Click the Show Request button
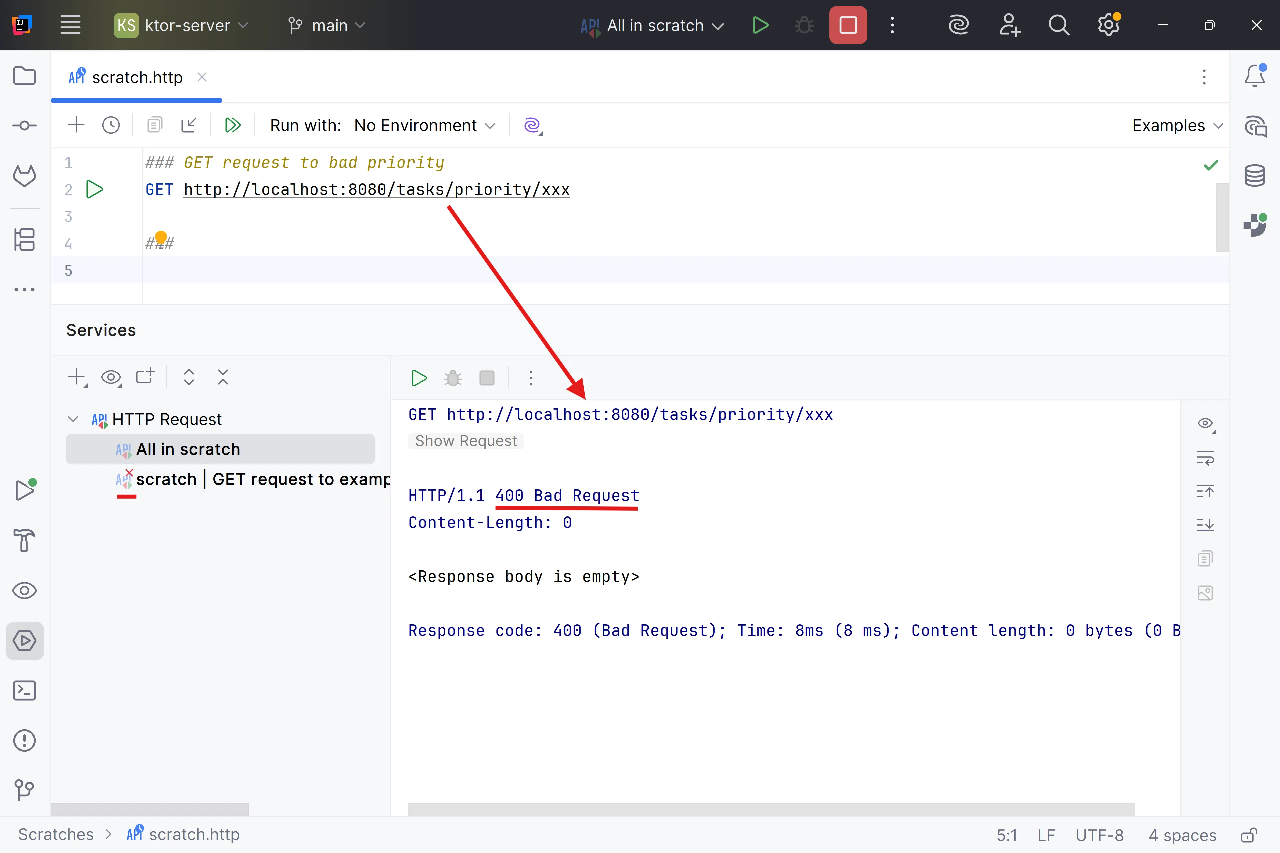Viewport: 1280px width, 853px height. [466, 441]
